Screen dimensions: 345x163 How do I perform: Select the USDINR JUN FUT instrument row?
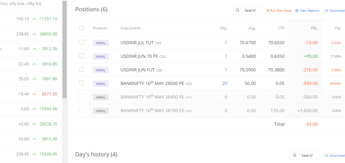[210, 70]
